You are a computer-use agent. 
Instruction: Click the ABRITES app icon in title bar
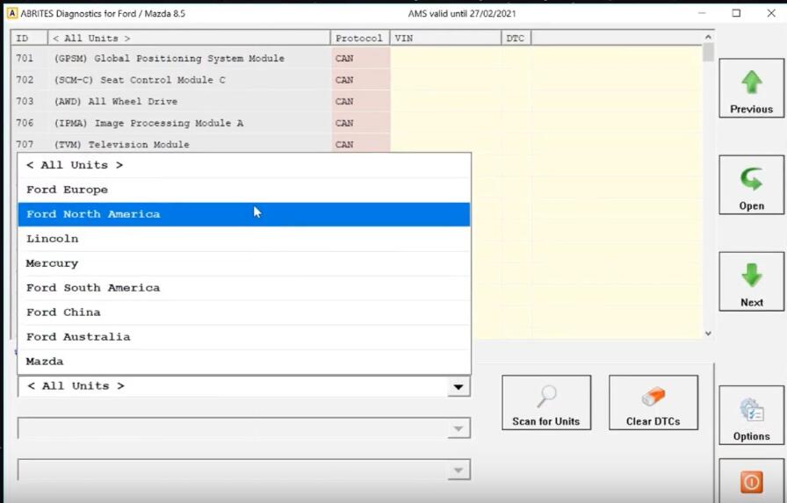(12, 13)
